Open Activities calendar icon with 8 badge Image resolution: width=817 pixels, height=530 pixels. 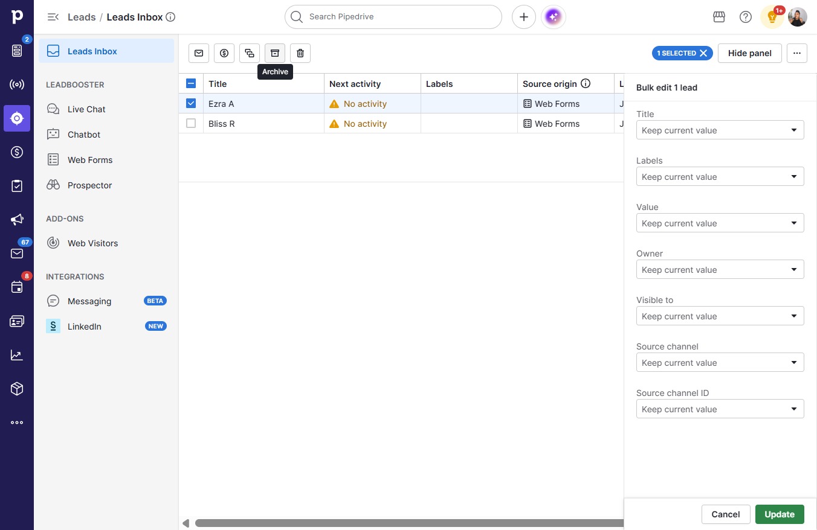tap(17, 287)
